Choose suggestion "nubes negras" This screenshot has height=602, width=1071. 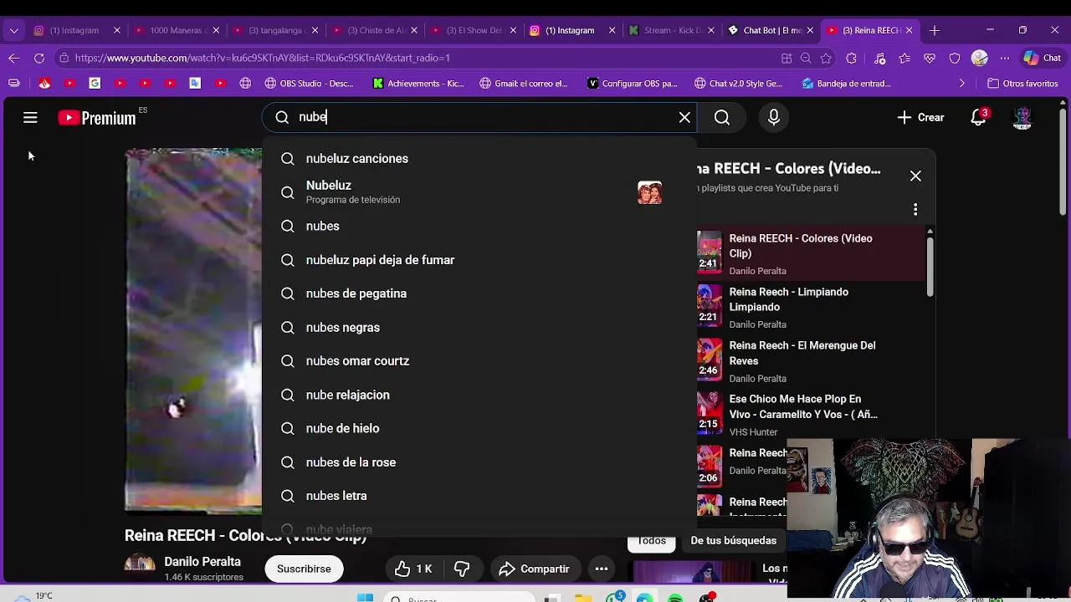pos(479,328)
